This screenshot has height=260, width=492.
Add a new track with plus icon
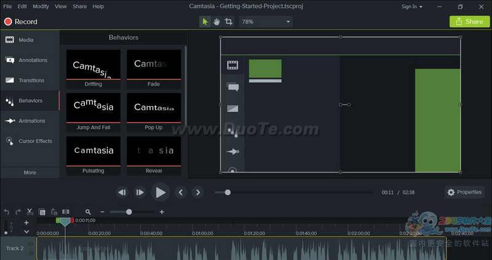coord(26,222)
